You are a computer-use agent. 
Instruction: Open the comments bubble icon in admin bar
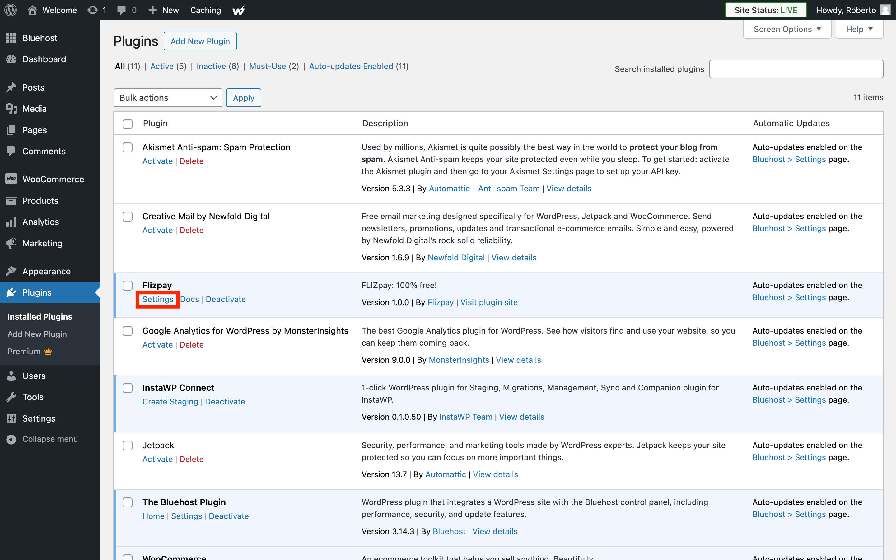click(x=121, y=10)
